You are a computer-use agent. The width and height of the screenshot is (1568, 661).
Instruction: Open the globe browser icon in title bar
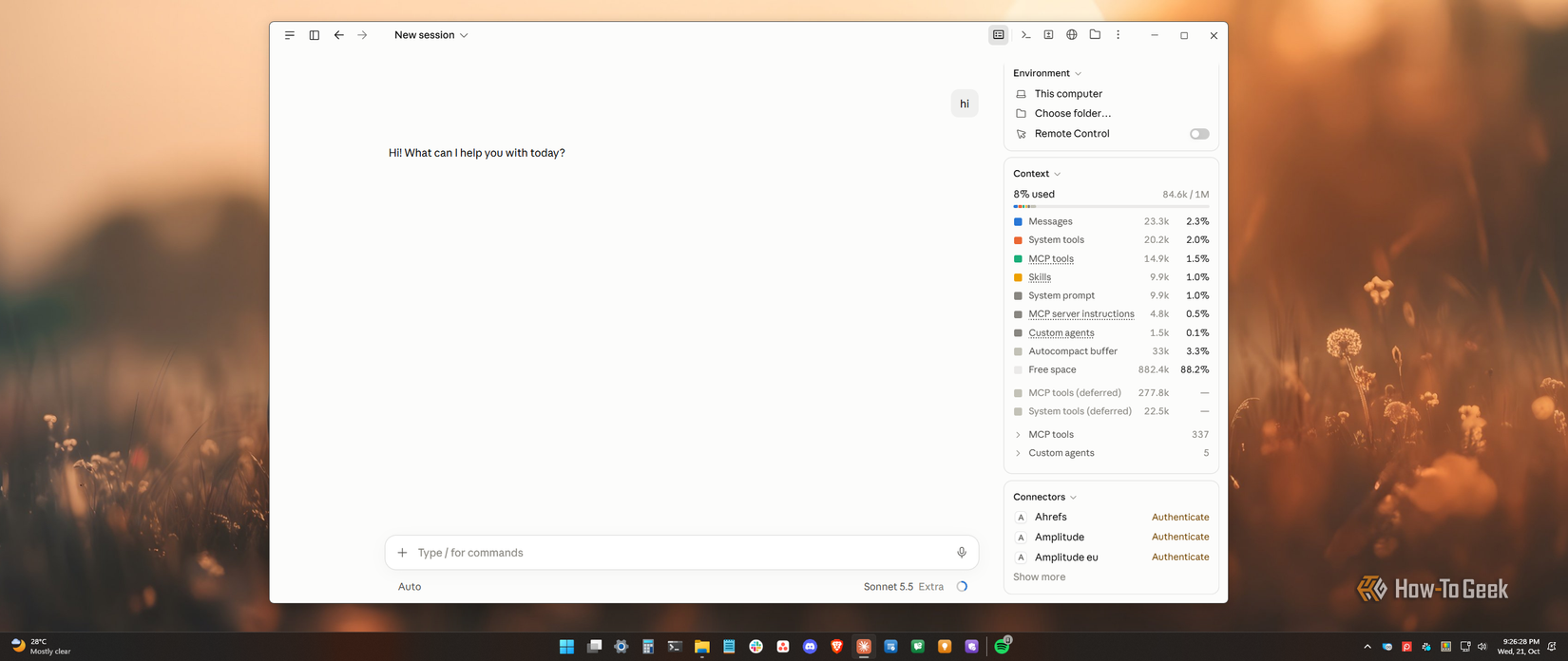point(1072,35)
